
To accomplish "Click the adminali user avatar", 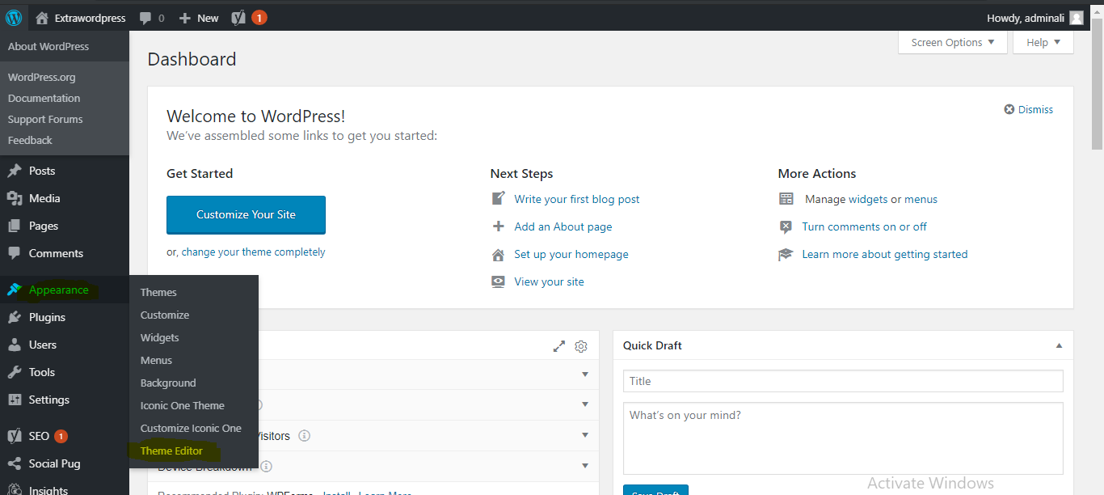I will [1076, 18].
